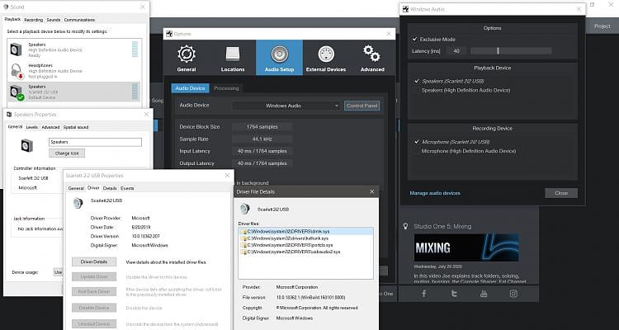This screenshot has height=330, width=619.
Task: Enable Speakers (High Definition Audio Device) playback
Action: click(414, 90)
